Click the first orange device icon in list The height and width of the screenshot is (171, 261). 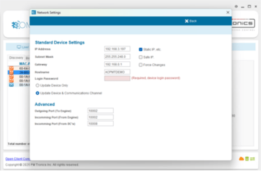point(11,68)
